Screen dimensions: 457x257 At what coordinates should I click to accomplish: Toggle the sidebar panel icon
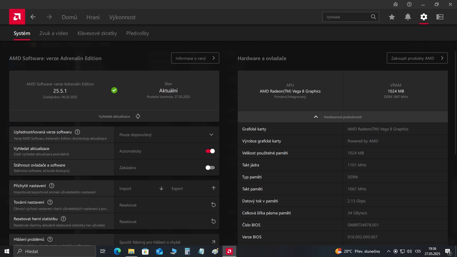440,17
